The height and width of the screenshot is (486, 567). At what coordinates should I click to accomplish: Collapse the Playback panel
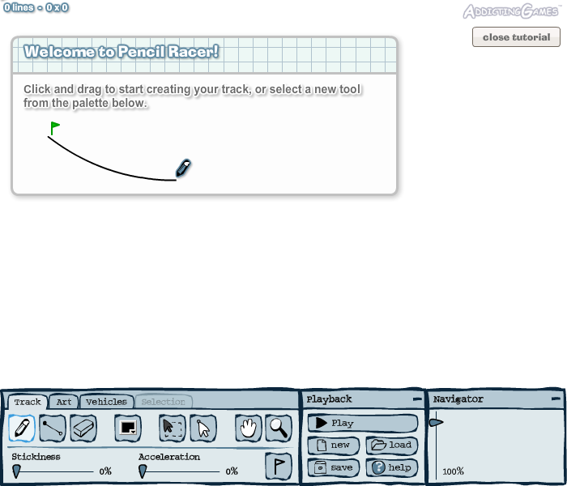417,399
